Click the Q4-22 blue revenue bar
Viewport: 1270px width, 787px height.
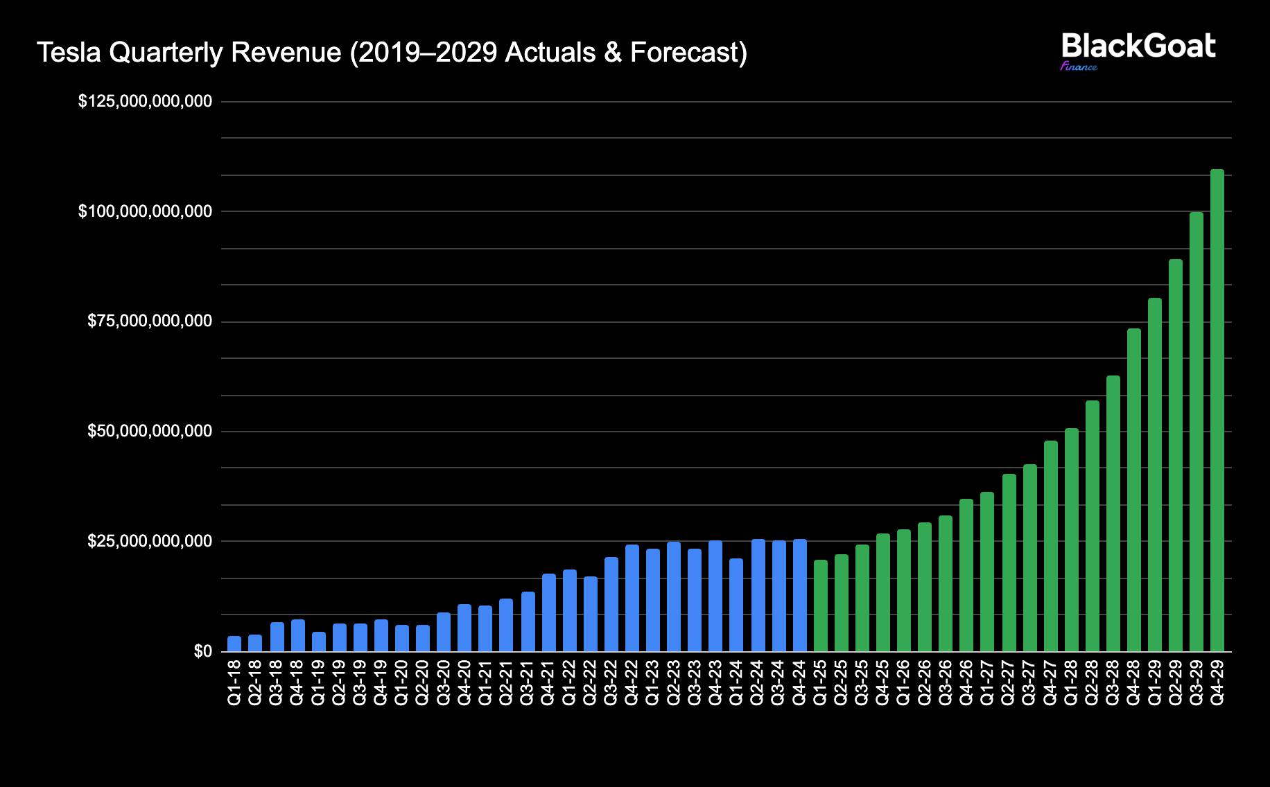coord(632,598)
